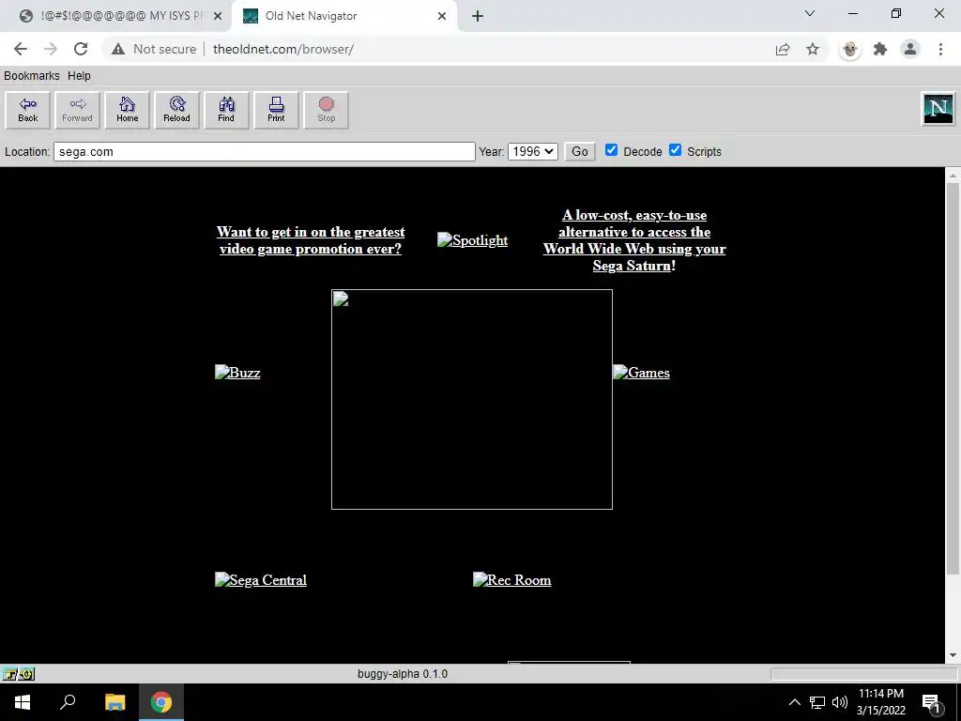Open Windows taskbar search
The image size is (961, 721).
68,702
